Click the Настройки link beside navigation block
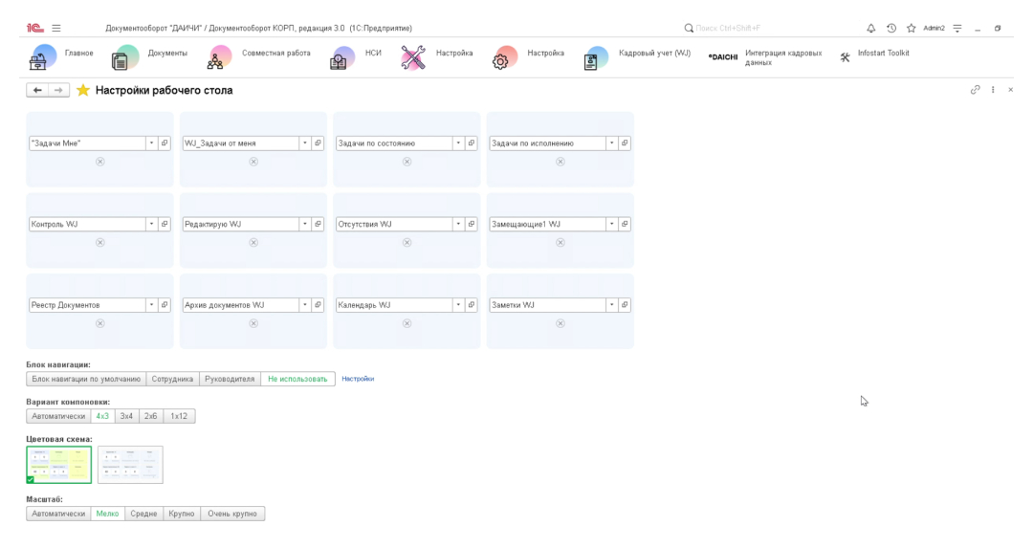This screenshot has width=1033, height=548. pyautogui.click(x=358, y=379)
